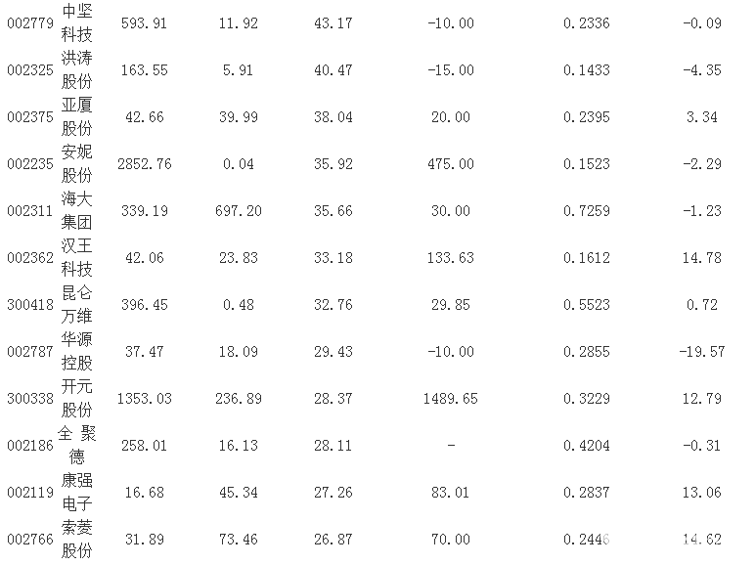Click stock code 002779

(x=28, y=23)
